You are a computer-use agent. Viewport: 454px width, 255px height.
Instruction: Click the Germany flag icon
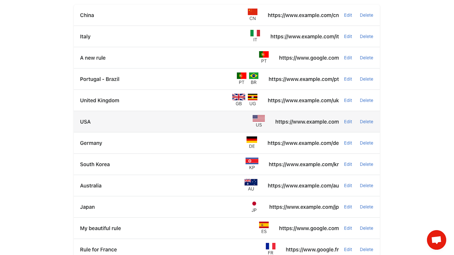point(252,140)
